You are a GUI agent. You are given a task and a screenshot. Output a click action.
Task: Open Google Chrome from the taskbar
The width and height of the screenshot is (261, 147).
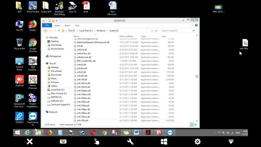click(x=104, y=133)
